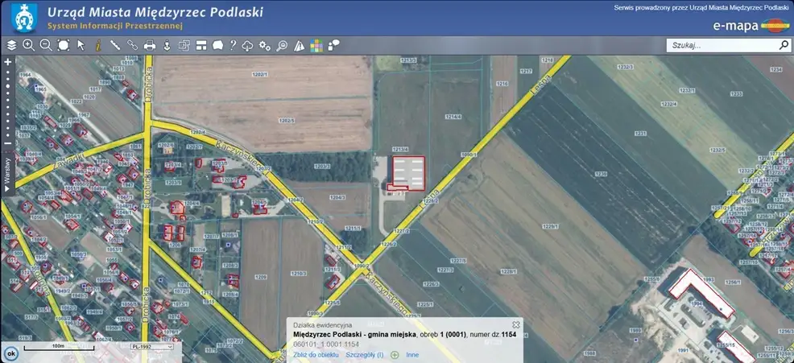The height and width of the screenshot is (363, 794).
Task: Click the Szukaj search input field
Action: [x=722, y=46]
